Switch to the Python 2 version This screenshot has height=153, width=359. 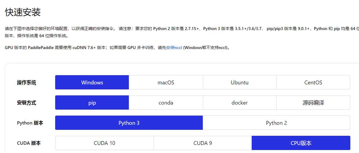tap(276, 123)
